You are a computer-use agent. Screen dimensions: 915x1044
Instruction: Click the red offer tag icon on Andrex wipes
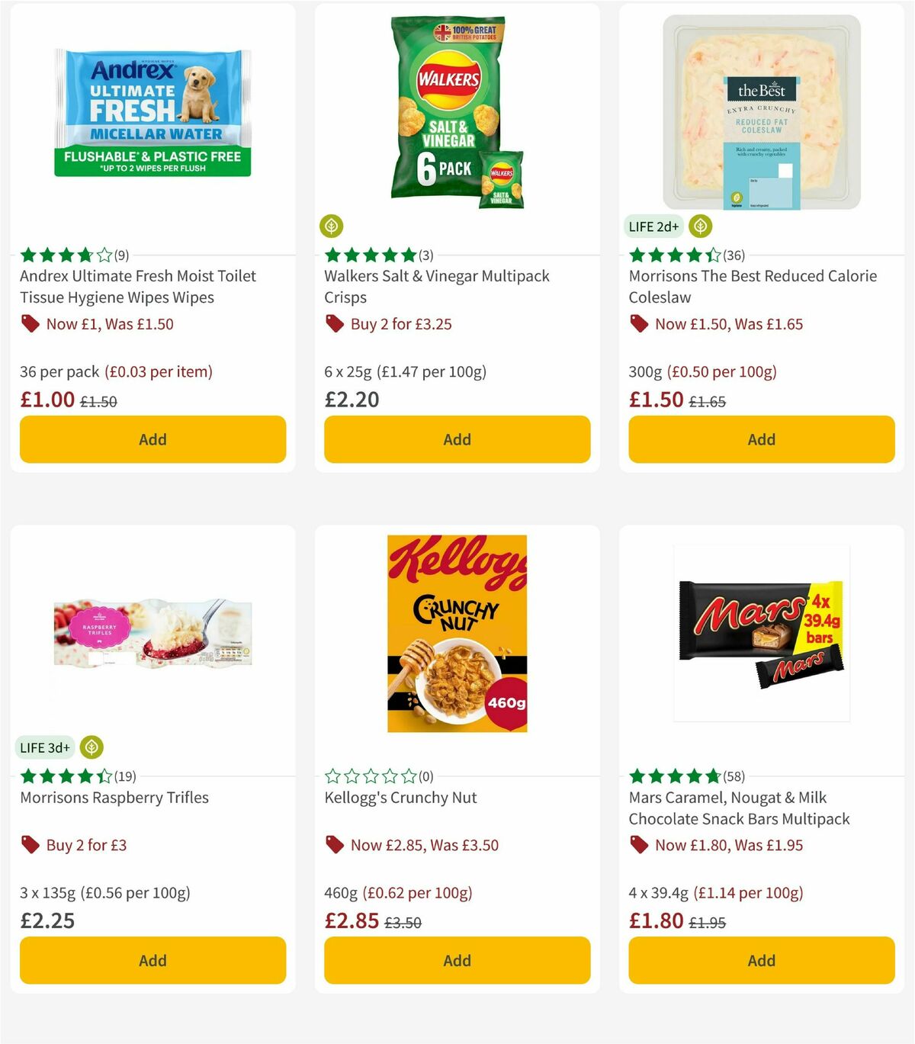[30, 323]
